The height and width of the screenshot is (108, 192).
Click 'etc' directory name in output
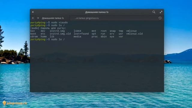click(43, 34)
